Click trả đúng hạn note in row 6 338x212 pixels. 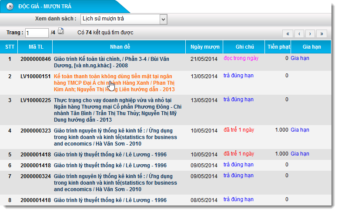pyautogui.click(x=238, y=165)
